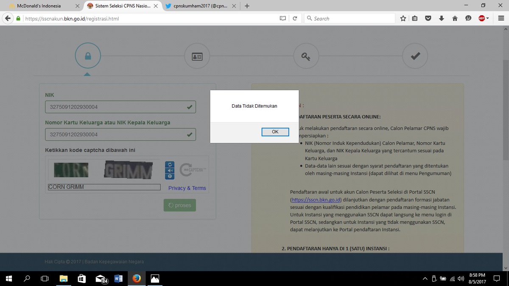Get a new captcha with the refresh icon
Image resolution: width=509 pixels, height=286 pixels.
(x=170, y=164)
